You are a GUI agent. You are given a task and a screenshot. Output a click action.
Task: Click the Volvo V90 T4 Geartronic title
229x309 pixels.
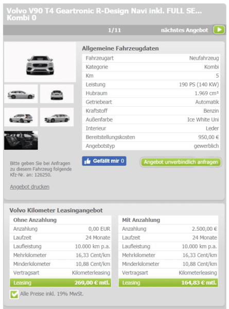coord(104,14)
